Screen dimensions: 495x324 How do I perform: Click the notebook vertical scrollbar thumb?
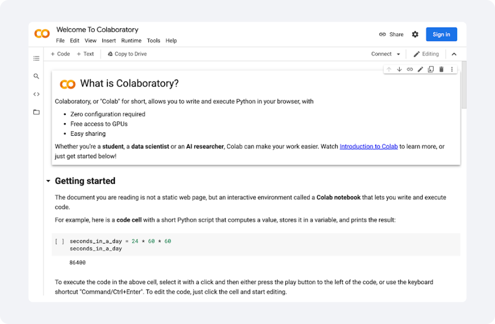coord(464,85)
